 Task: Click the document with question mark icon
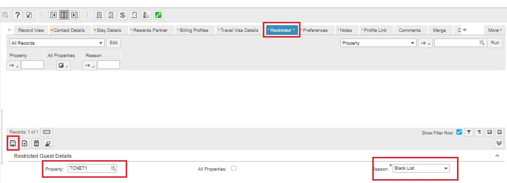[x=134, y=15]
